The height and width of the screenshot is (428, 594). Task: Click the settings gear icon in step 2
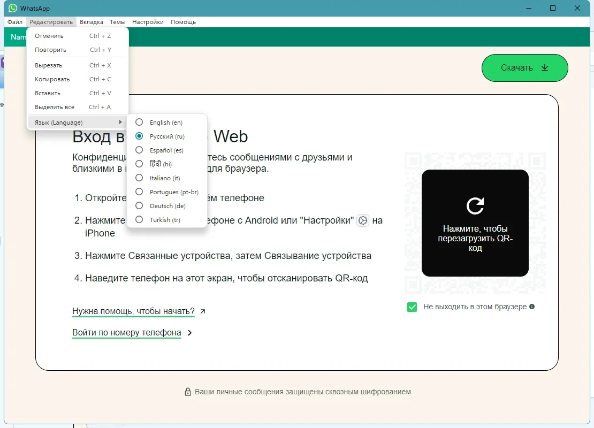(362, 220)
